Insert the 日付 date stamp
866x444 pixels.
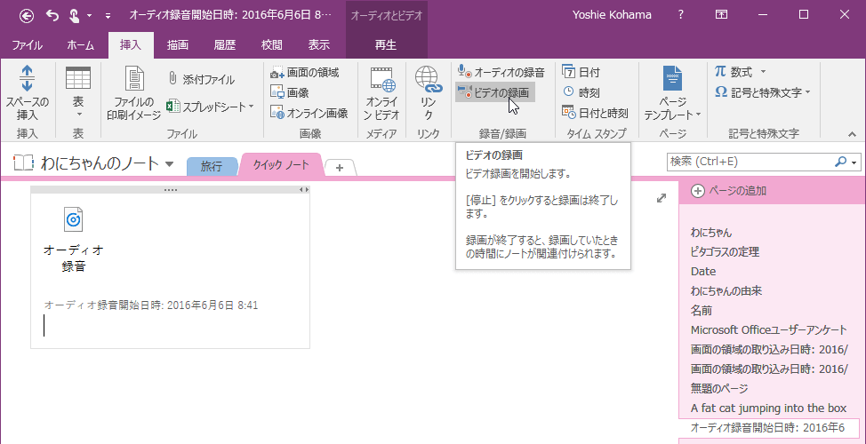coord(581,72)
